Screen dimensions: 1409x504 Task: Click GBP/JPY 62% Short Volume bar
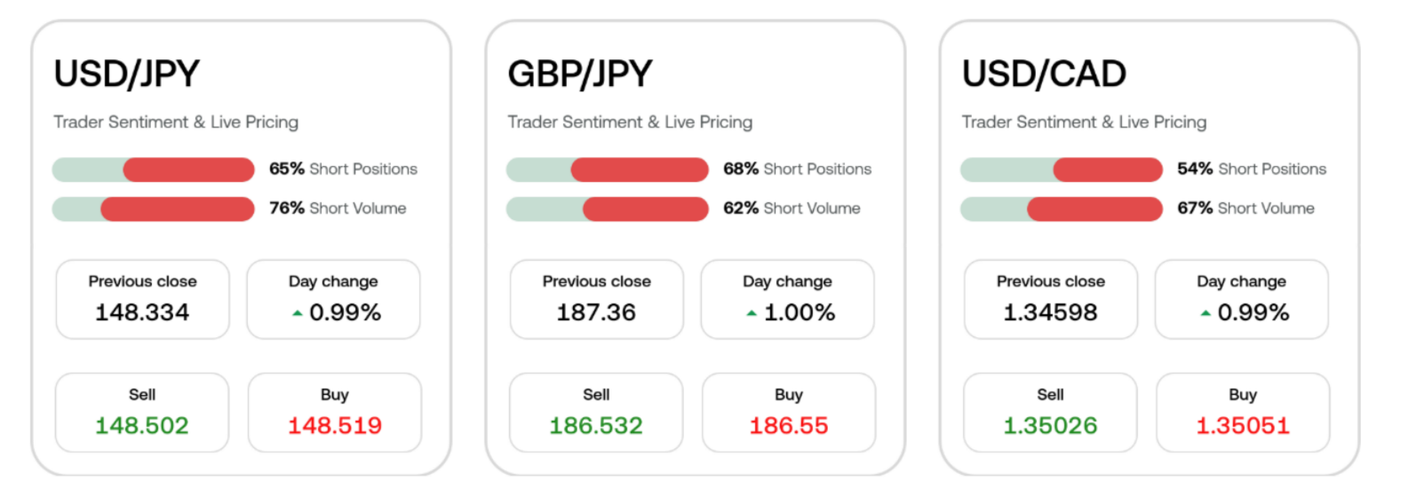[x=608, y=209]
